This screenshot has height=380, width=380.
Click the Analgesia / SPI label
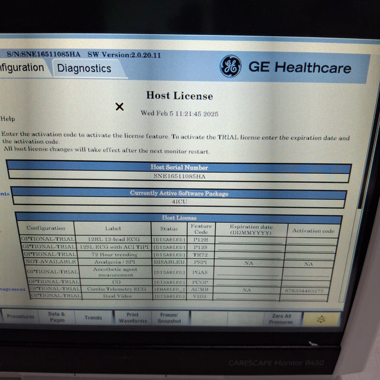(115, 262)
